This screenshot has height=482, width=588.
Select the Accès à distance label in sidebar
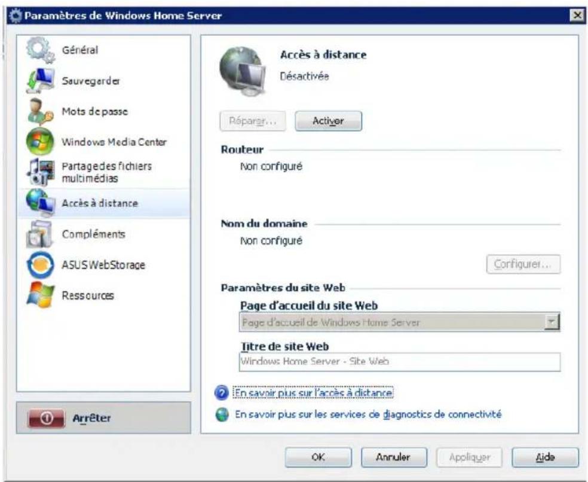coord(100,203)
